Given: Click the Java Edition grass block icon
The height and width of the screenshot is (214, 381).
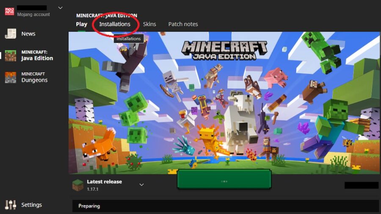Looking at the screenshot, I should click(11, 55).
